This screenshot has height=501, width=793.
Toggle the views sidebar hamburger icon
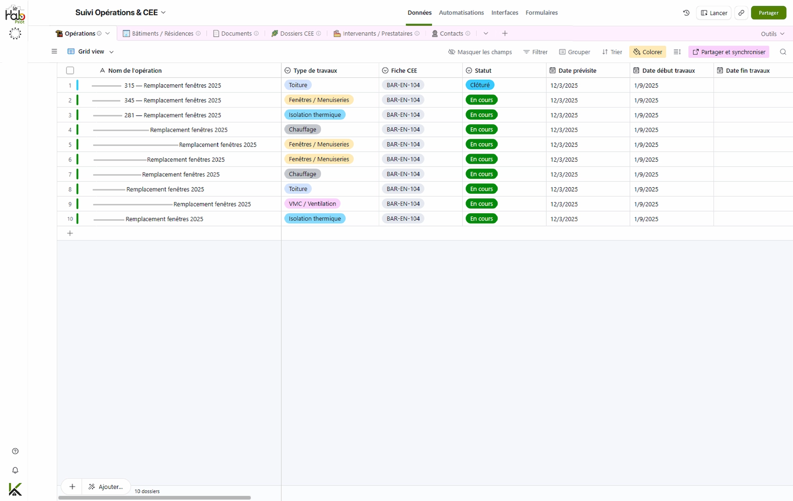coord(54,51)
